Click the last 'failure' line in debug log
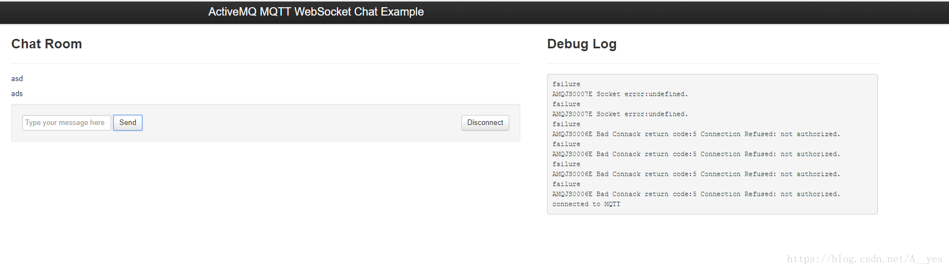 tap(566, 184)
